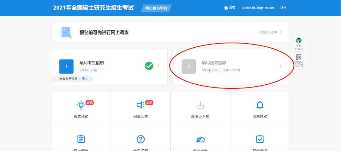The height and width of the screenshot is (151, 341).
Task: Show 学信网公众号 QR code icon
Action: click(299, 57)
